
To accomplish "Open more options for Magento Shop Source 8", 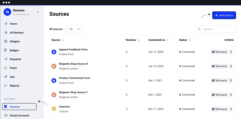I will pos(231,66).
